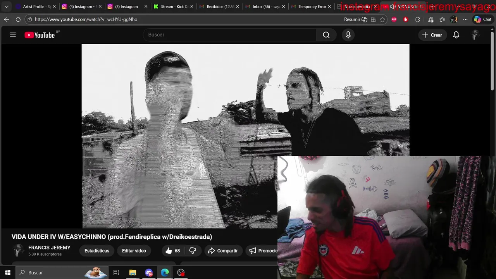Open Windows Start menu
The width and height of the screenshot is (496, 279).
click(x=8, y=272)
